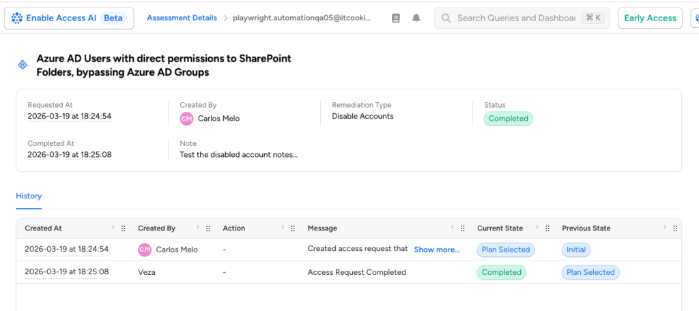
Task: Open the documentation book icon
Action: 396,18
